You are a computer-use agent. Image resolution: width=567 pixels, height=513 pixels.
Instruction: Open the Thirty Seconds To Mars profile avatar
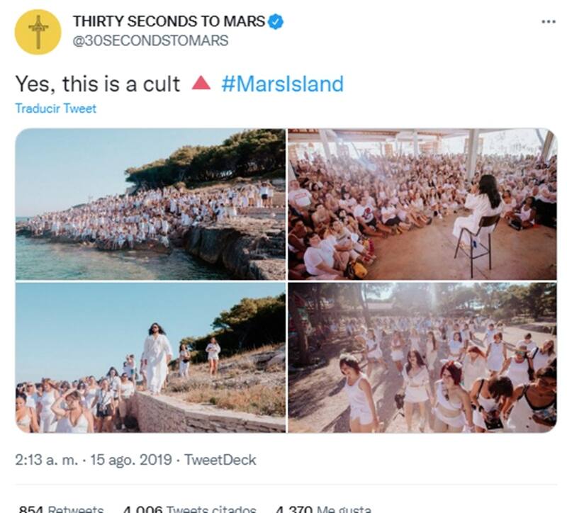point(38,32)
